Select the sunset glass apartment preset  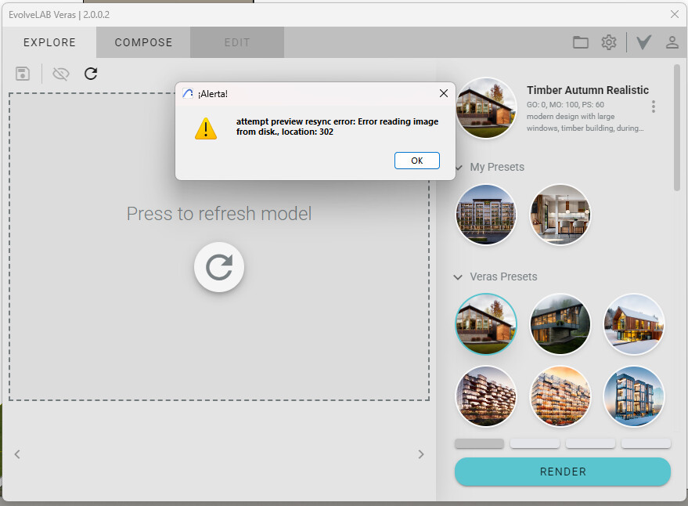[560, 396]
